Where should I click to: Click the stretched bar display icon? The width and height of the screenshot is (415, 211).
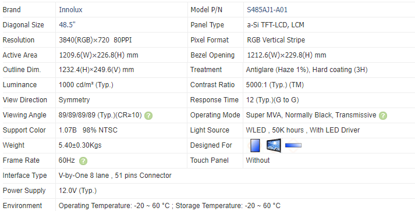pyautogui.click(x=293, y=145)
